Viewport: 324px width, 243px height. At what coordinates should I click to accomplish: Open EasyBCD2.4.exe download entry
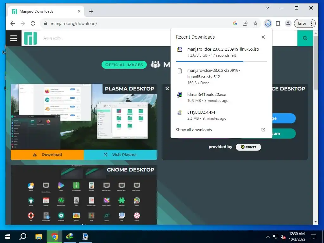coord(221,115)
